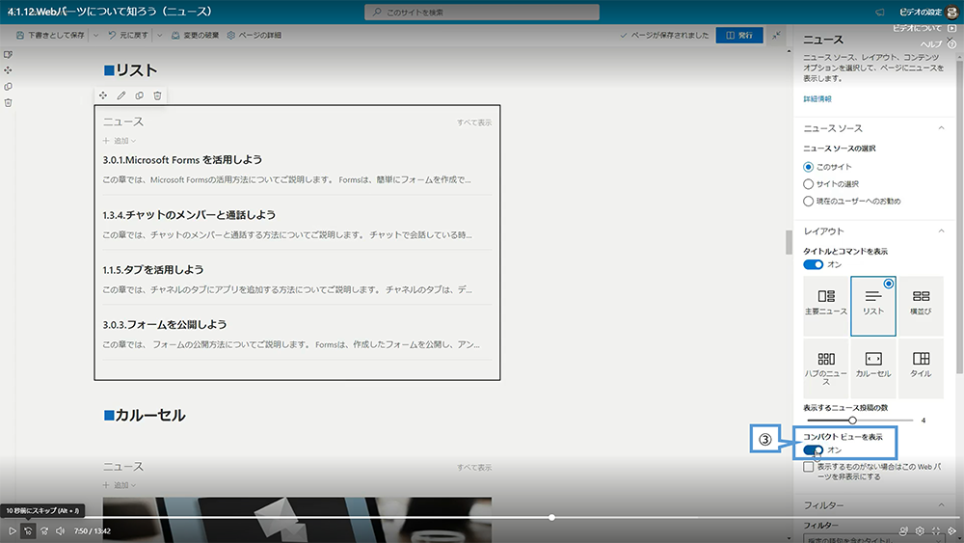Click 下書きとして保存 button
964x543 pixels.
[x=50, y=35]
